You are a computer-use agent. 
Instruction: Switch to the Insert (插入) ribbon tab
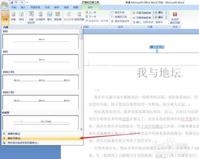tap(23, 7)
